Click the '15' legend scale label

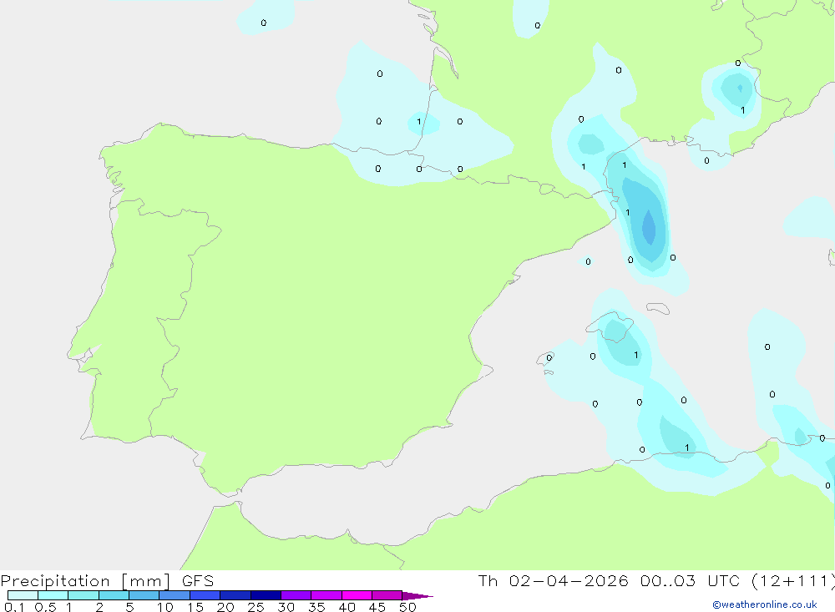195,607
